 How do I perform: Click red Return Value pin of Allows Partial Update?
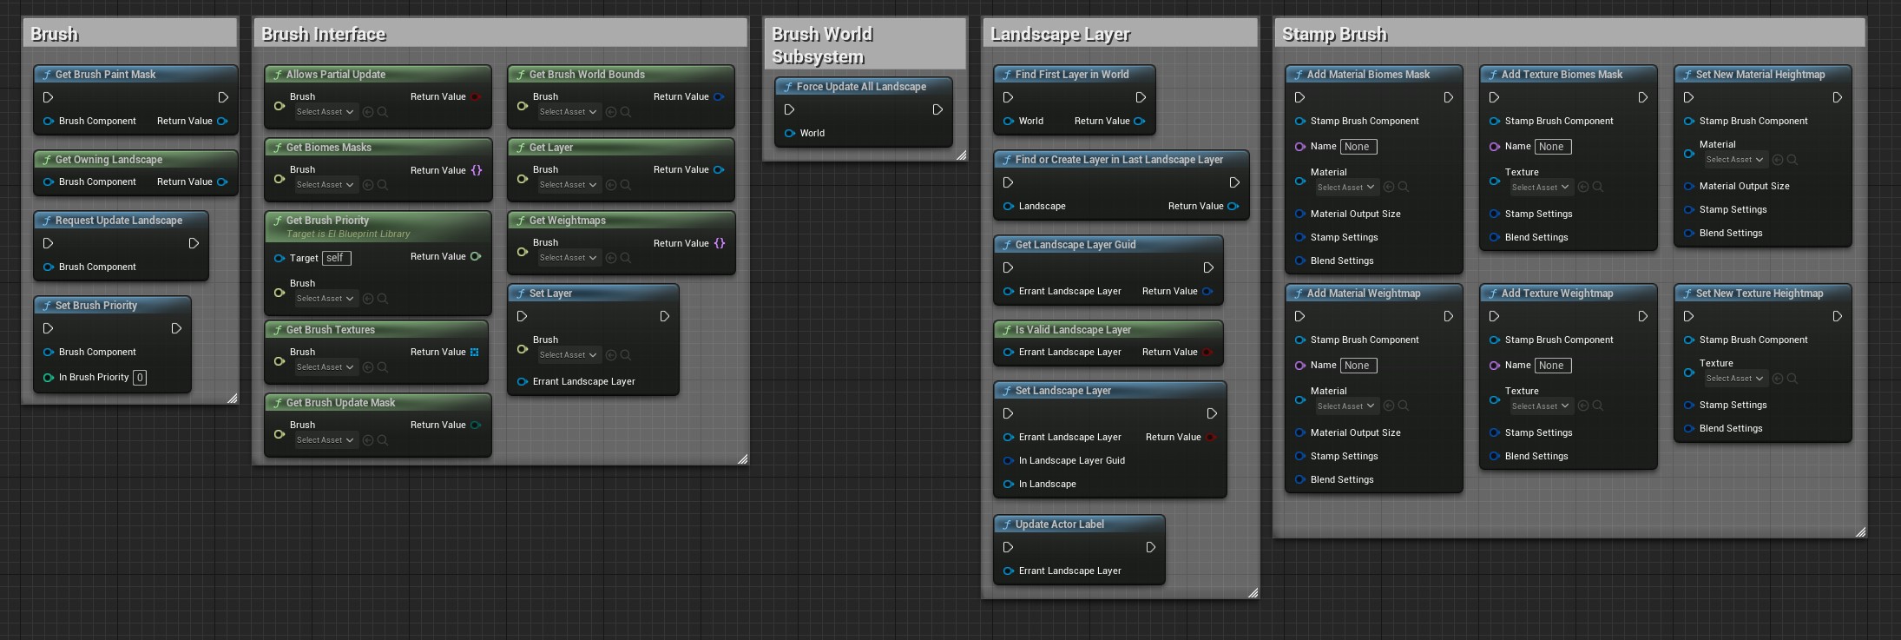tap(476, 96)
